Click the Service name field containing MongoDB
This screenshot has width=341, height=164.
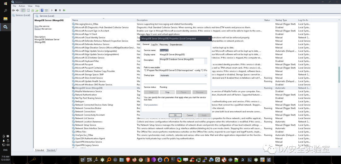click(164, 50)
